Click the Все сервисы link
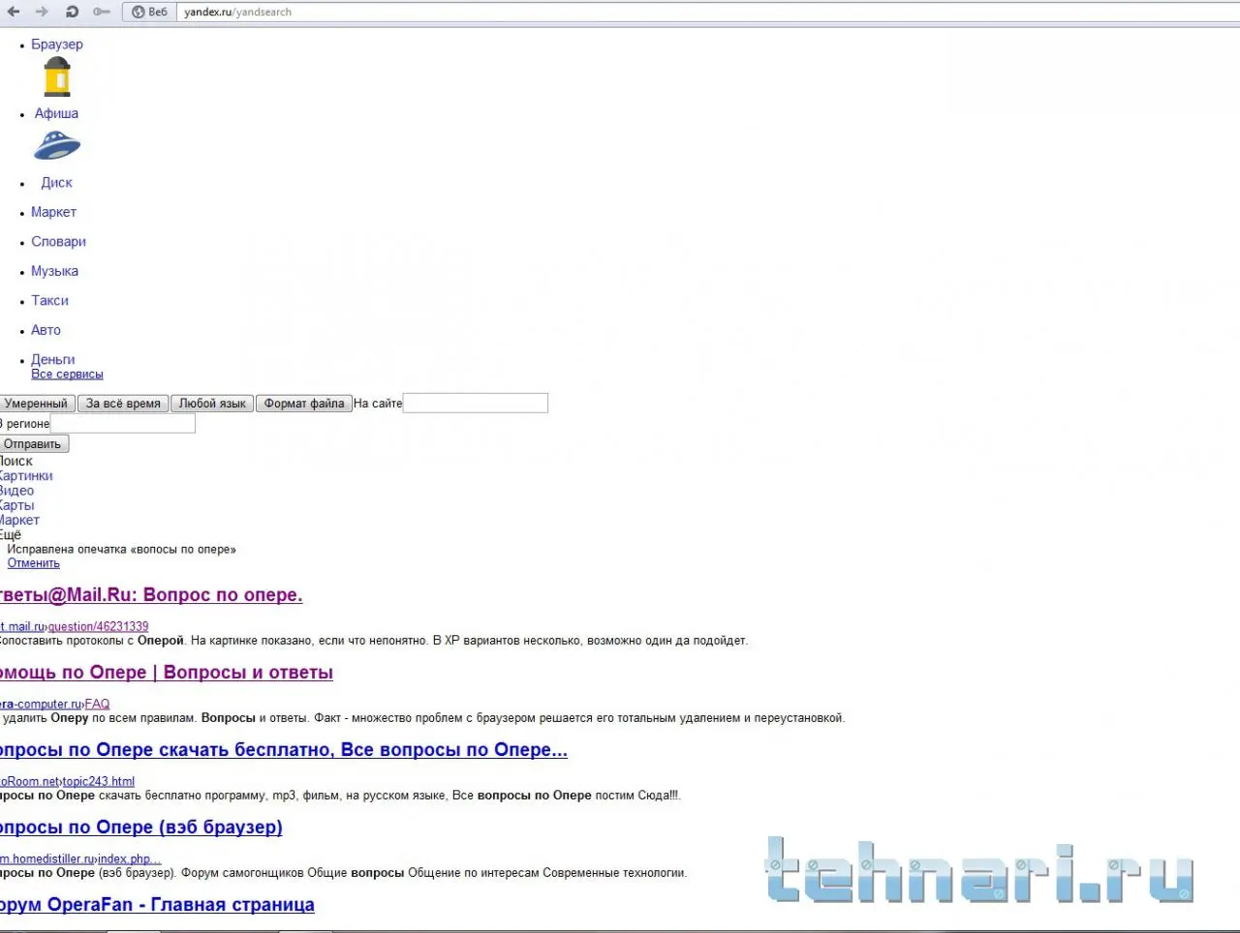This screenshot has width=1240, height=933. coord(67,375)
